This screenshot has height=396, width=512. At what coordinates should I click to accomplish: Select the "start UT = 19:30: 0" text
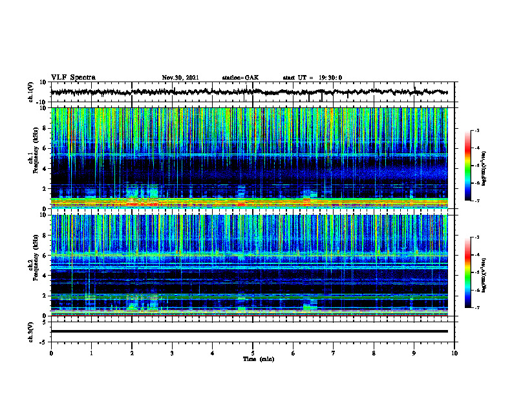point(312,78)
